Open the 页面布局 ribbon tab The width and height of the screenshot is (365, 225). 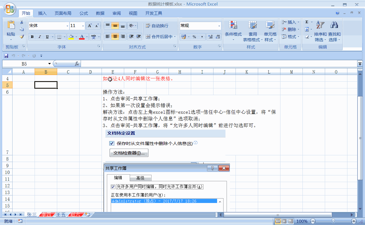pos(63,13)
